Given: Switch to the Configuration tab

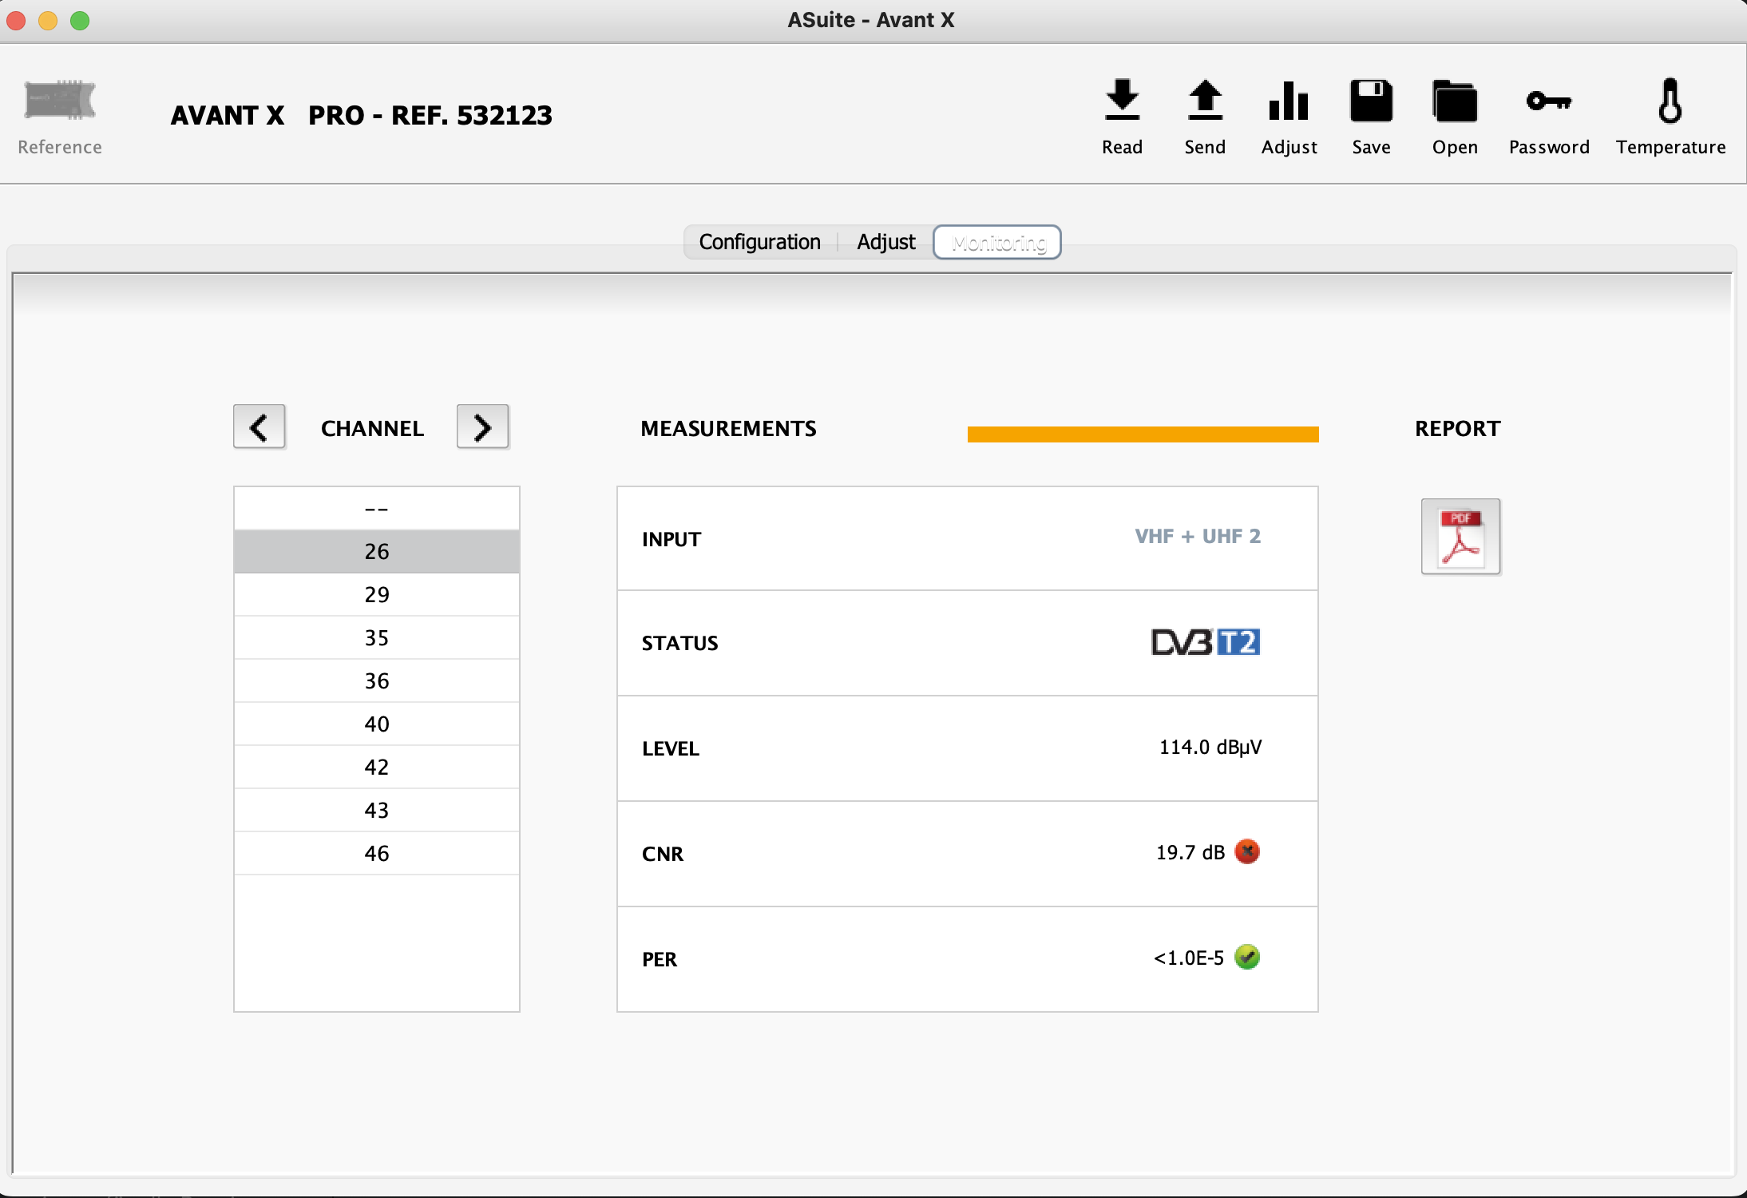Looking at the screenshot, I should [x=759, y=242].
